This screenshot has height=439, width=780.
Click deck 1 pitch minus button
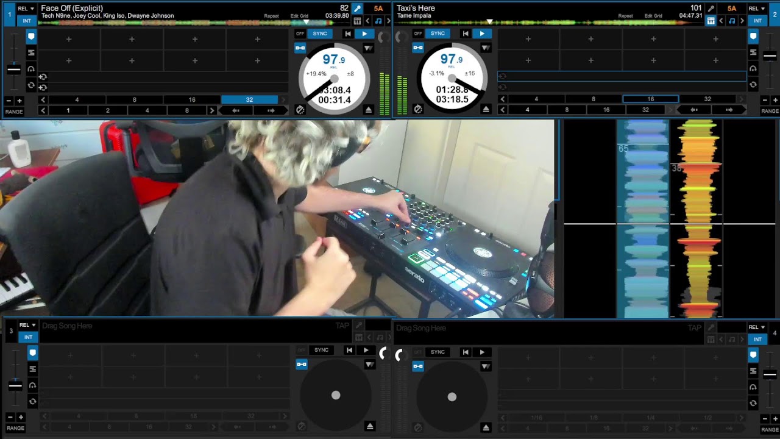[x=9, y=101]
